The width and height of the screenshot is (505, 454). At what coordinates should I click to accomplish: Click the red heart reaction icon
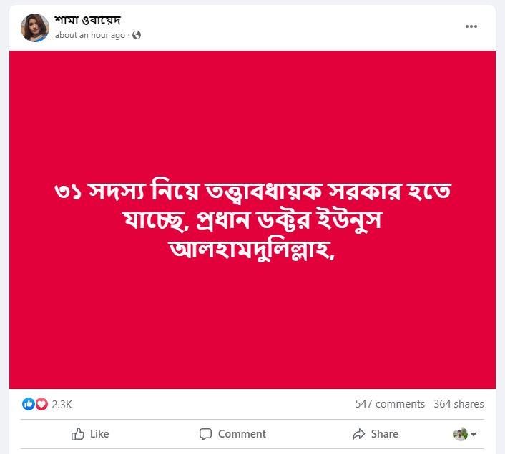[41, 404]
